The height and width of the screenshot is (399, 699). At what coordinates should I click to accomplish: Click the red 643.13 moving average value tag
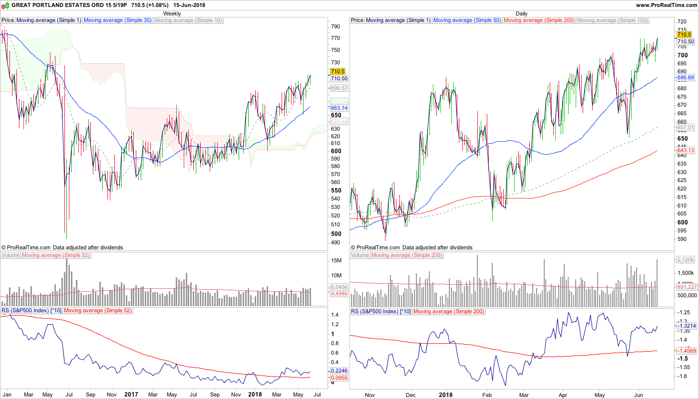[x=685, y=151]
